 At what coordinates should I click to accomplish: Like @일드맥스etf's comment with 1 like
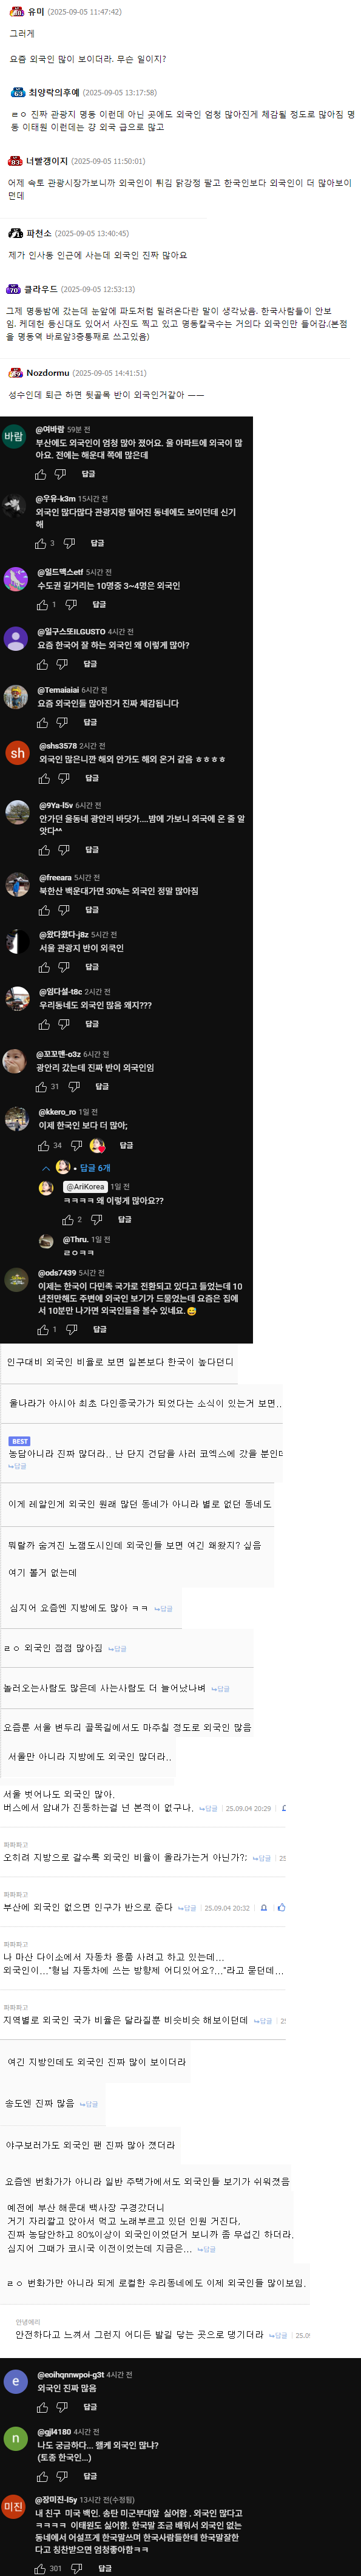point(42,604)
